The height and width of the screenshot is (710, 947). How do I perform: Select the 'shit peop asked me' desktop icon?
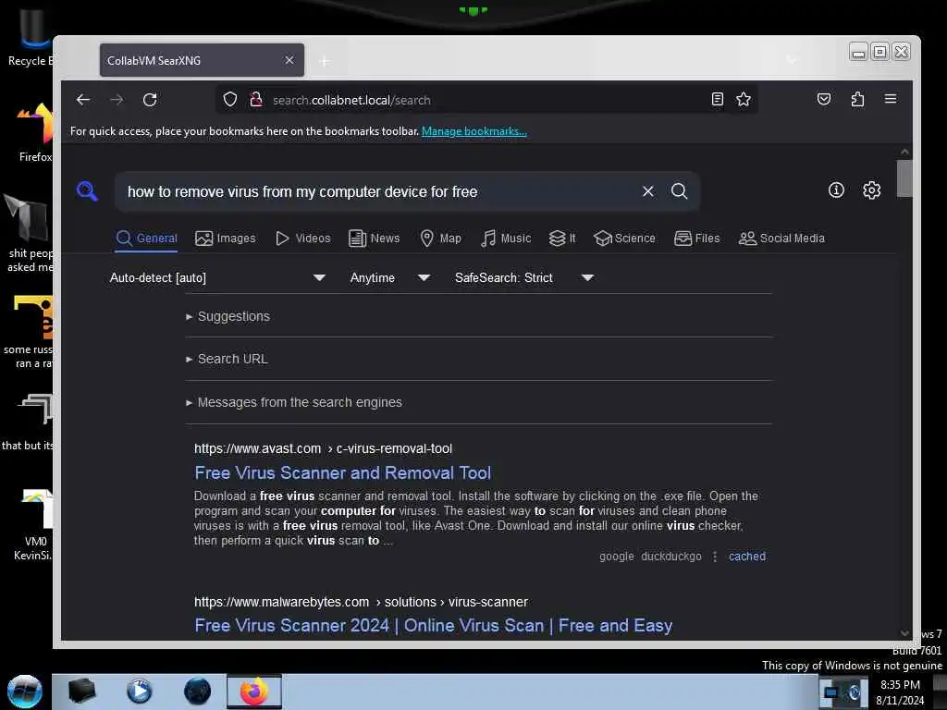[x=29, y=234]
